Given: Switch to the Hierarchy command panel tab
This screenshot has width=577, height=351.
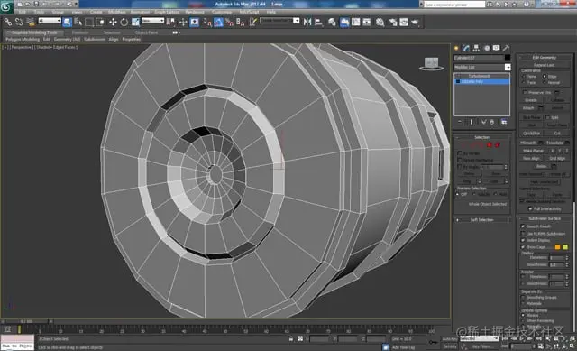Looking at the screenshot, I should 476,48.
